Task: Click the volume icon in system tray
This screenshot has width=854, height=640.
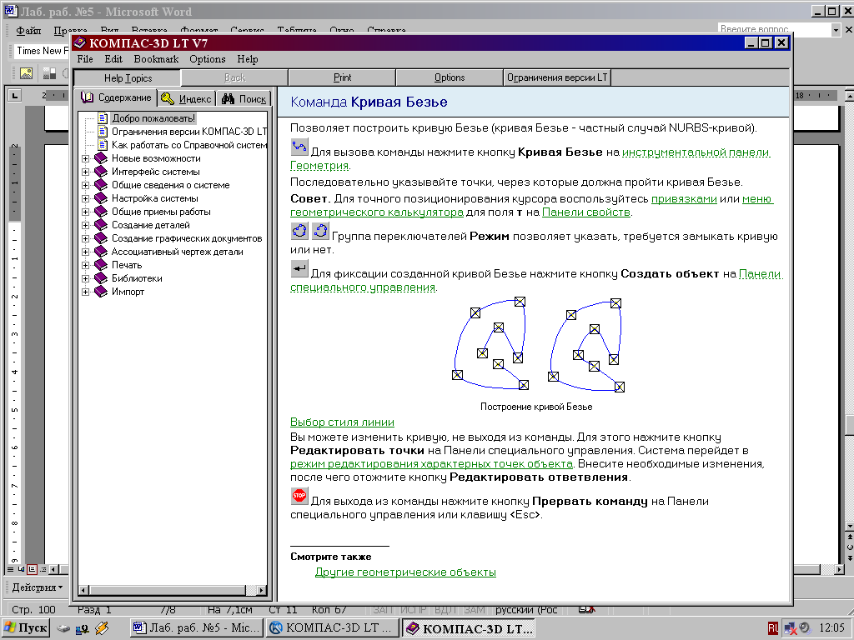Action: 805,628
